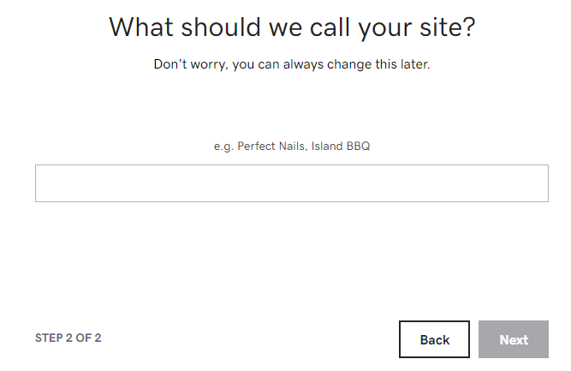Click the "STEP 2 OF 2" indicator

pyautogui.click(x=68, y=338)
